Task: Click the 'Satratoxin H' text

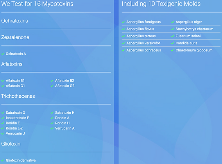Action: (65, 113)
